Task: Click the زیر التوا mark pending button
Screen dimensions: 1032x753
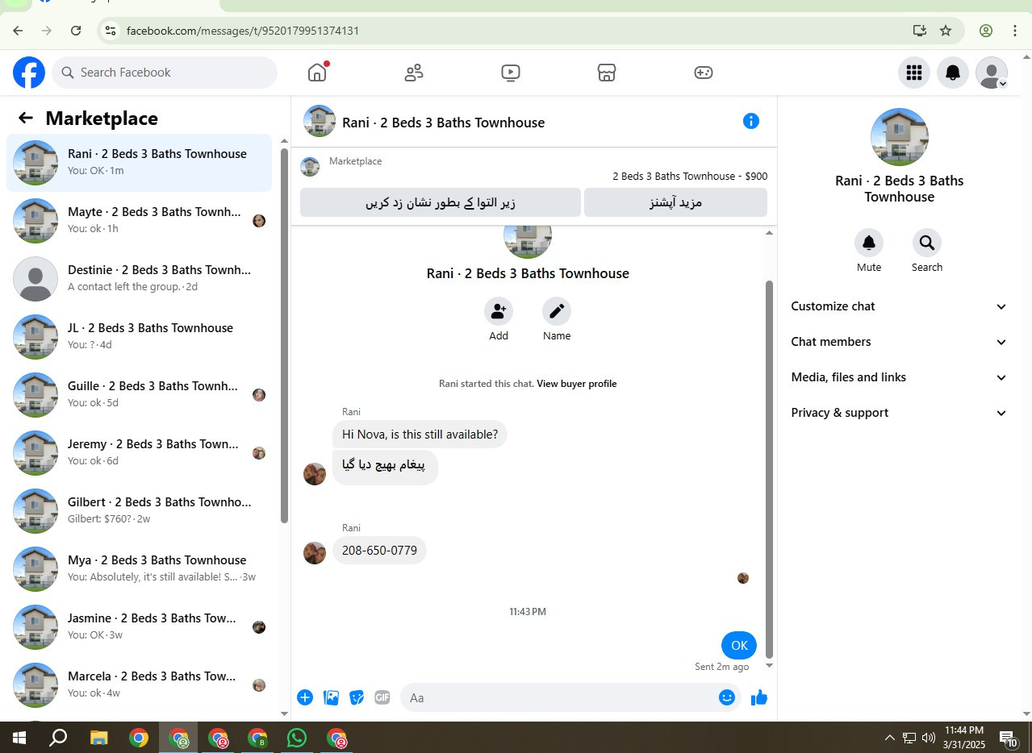Action: [441, 202]
